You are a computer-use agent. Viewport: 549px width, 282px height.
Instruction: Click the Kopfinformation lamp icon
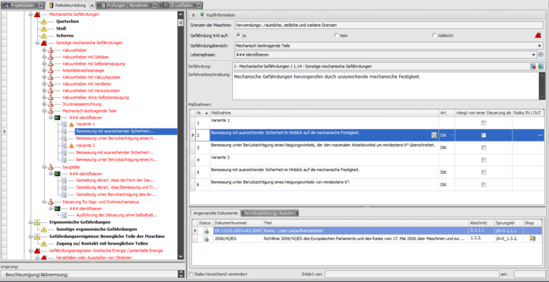pos(202,14)
